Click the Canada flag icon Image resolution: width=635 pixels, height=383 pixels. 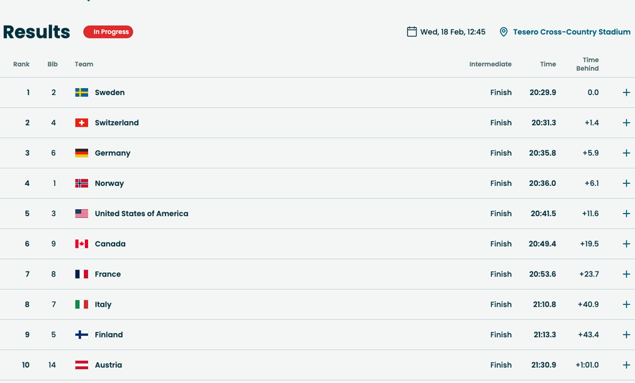tap(81, 244)
